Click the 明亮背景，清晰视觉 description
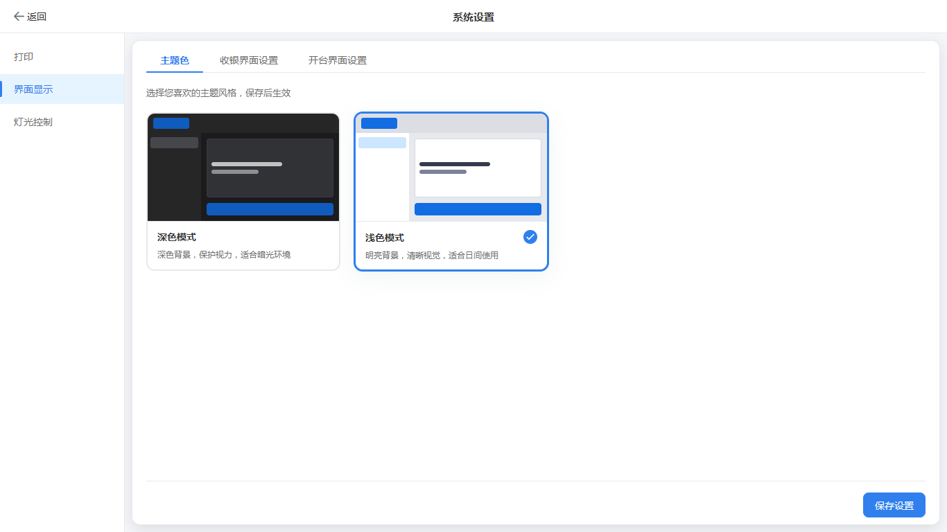The image size is (947, 532). click(432, 255)
